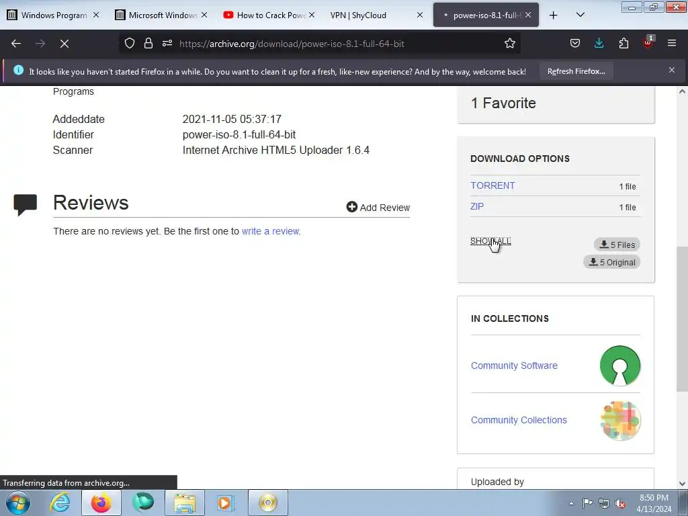Open Windows Explorer folder on taskbar

[184, 503]
